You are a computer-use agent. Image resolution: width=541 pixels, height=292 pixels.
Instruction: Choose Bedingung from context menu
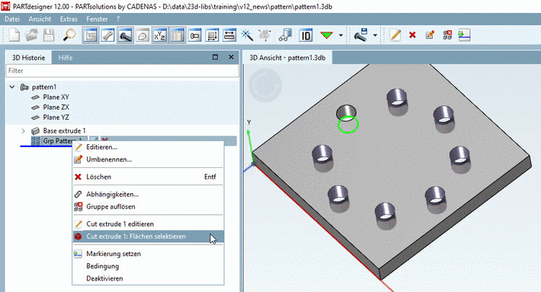tap(148, 266)
